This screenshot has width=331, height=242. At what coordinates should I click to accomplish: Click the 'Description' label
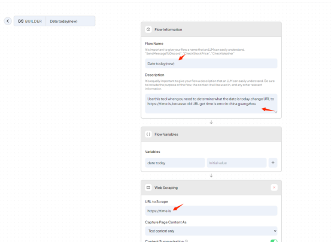coord(154,75)
